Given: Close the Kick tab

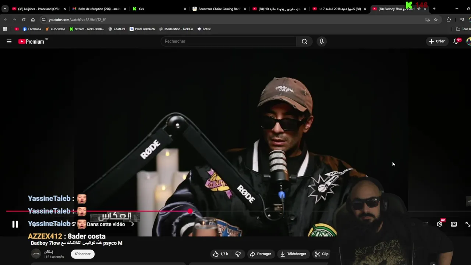Looking at the screenshot, I should click(185, 9).
